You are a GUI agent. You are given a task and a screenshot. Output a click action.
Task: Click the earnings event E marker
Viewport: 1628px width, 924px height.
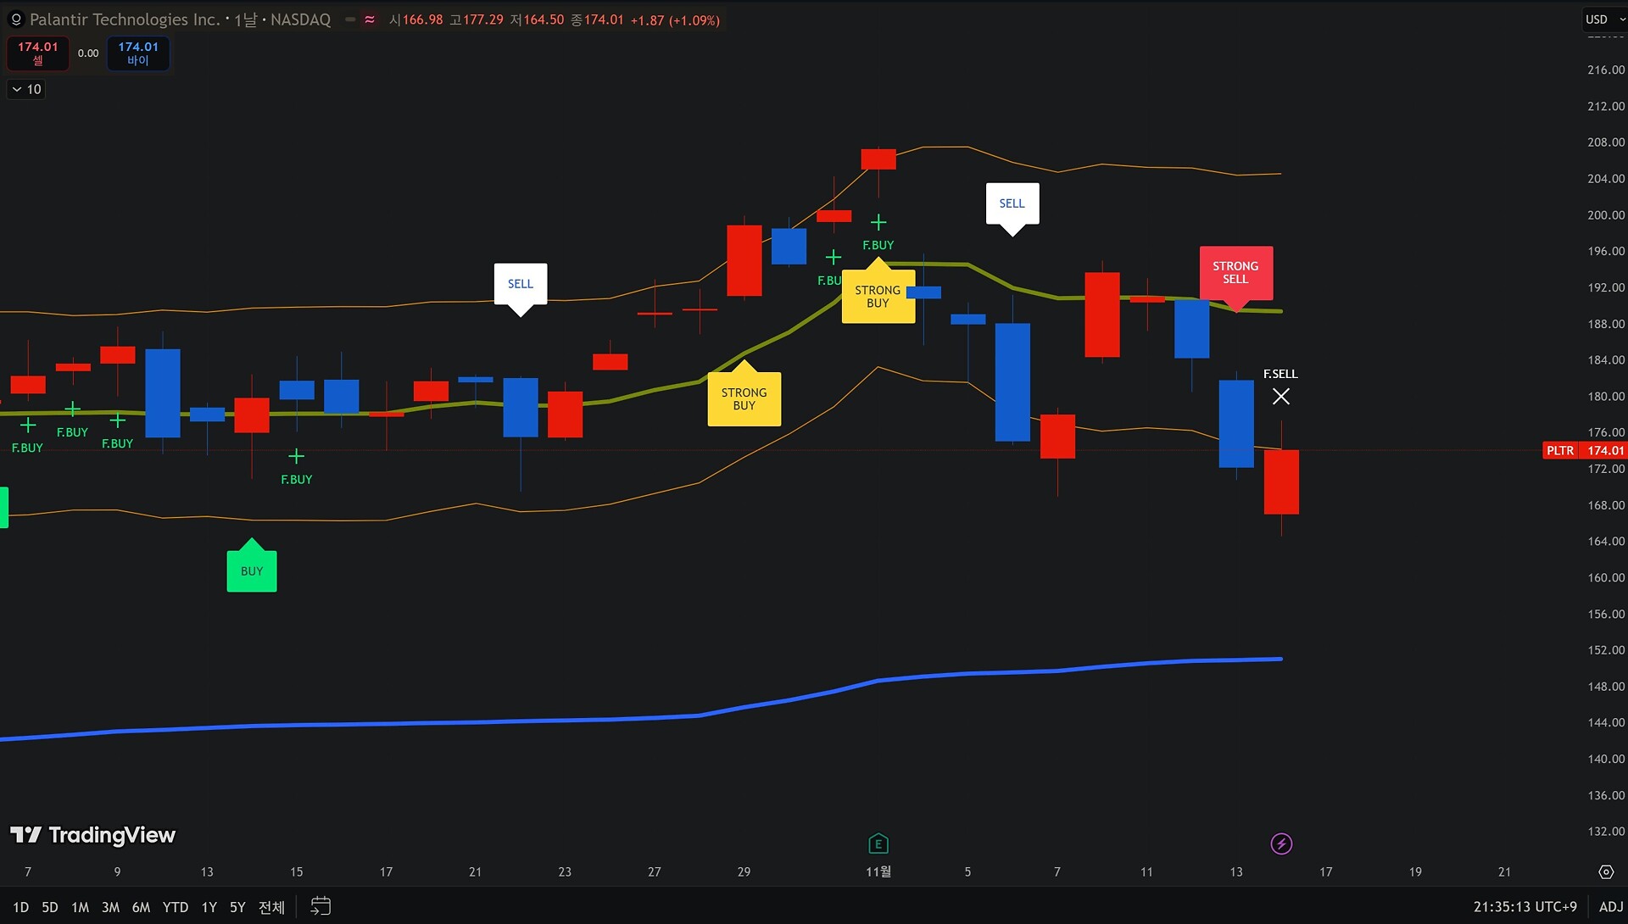[x=878, y=843]
